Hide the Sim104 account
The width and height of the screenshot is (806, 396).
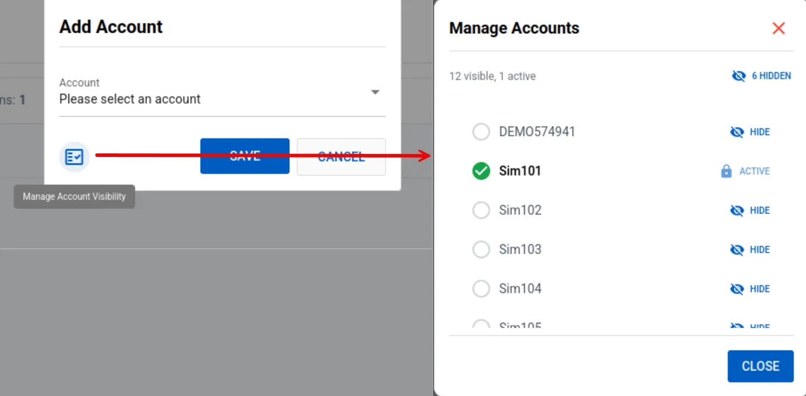(x=750, y=289)
